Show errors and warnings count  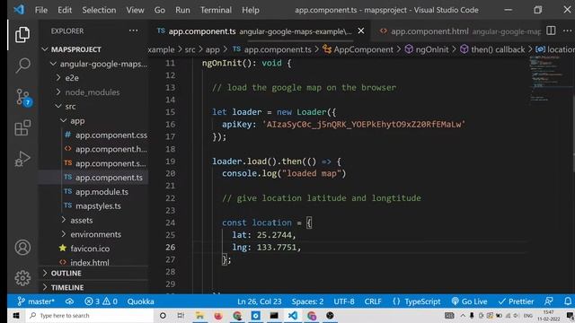coord(101,301)
